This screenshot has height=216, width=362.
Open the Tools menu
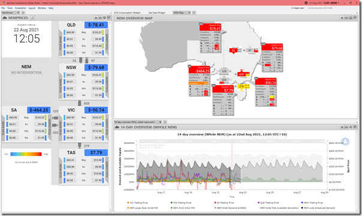(10, 8)
